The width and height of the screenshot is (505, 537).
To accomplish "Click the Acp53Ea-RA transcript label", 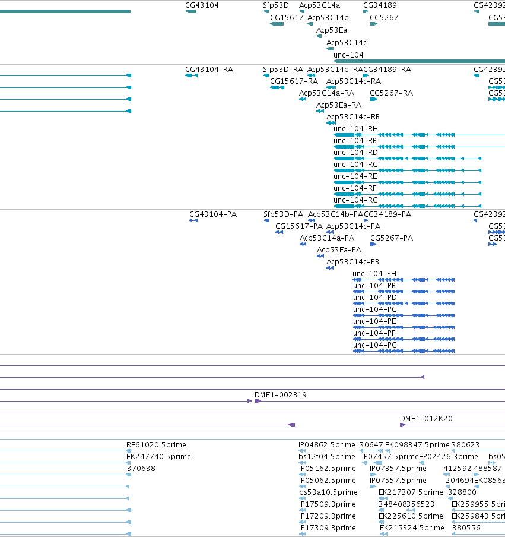I will click(339, 105).
